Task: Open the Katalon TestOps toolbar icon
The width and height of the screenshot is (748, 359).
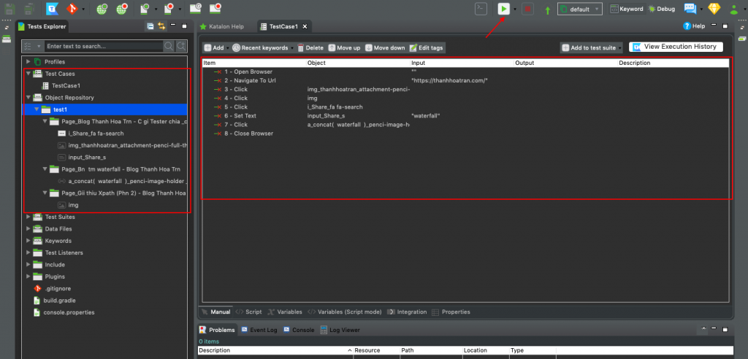Action: click(53, 9)
